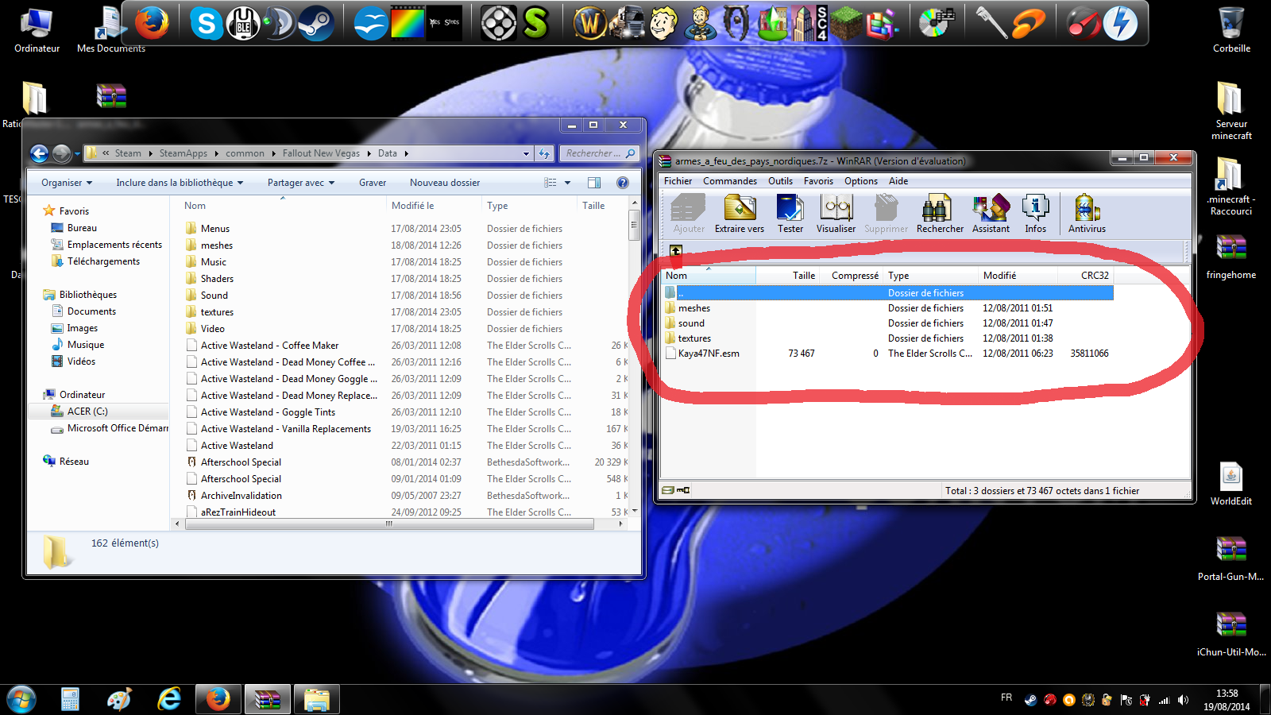Screen dimensions: 1271x715
Task: Expand the address bar history dropdown
Action: coord(526,153)
